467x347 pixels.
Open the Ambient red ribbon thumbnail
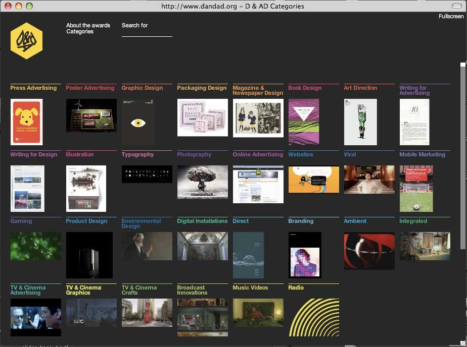tap(369, 251)
